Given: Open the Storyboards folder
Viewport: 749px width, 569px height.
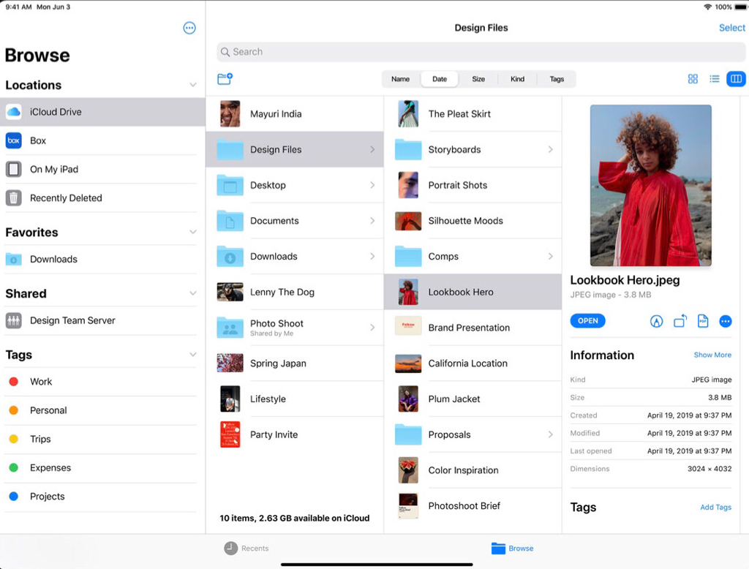Looking at the screenshot, I should (473, 149).
